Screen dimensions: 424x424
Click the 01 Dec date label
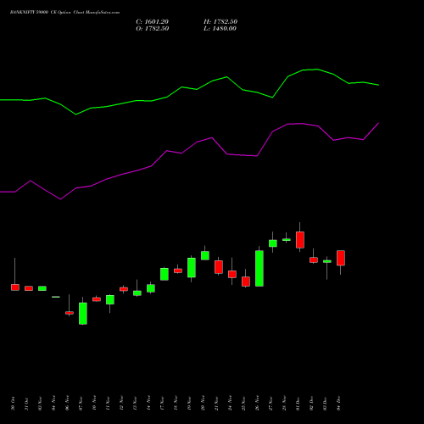coord(298,404)
